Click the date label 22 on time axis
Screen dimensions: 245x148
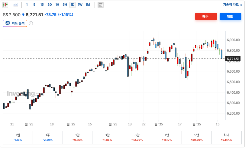(x=143, y=124)
